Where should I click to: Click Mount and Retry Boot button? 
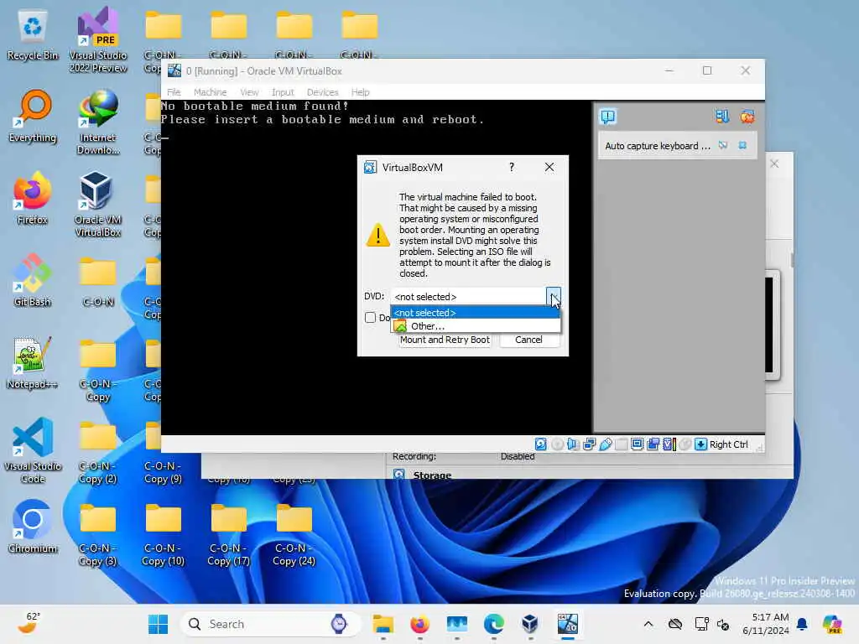tap(445, 340)
